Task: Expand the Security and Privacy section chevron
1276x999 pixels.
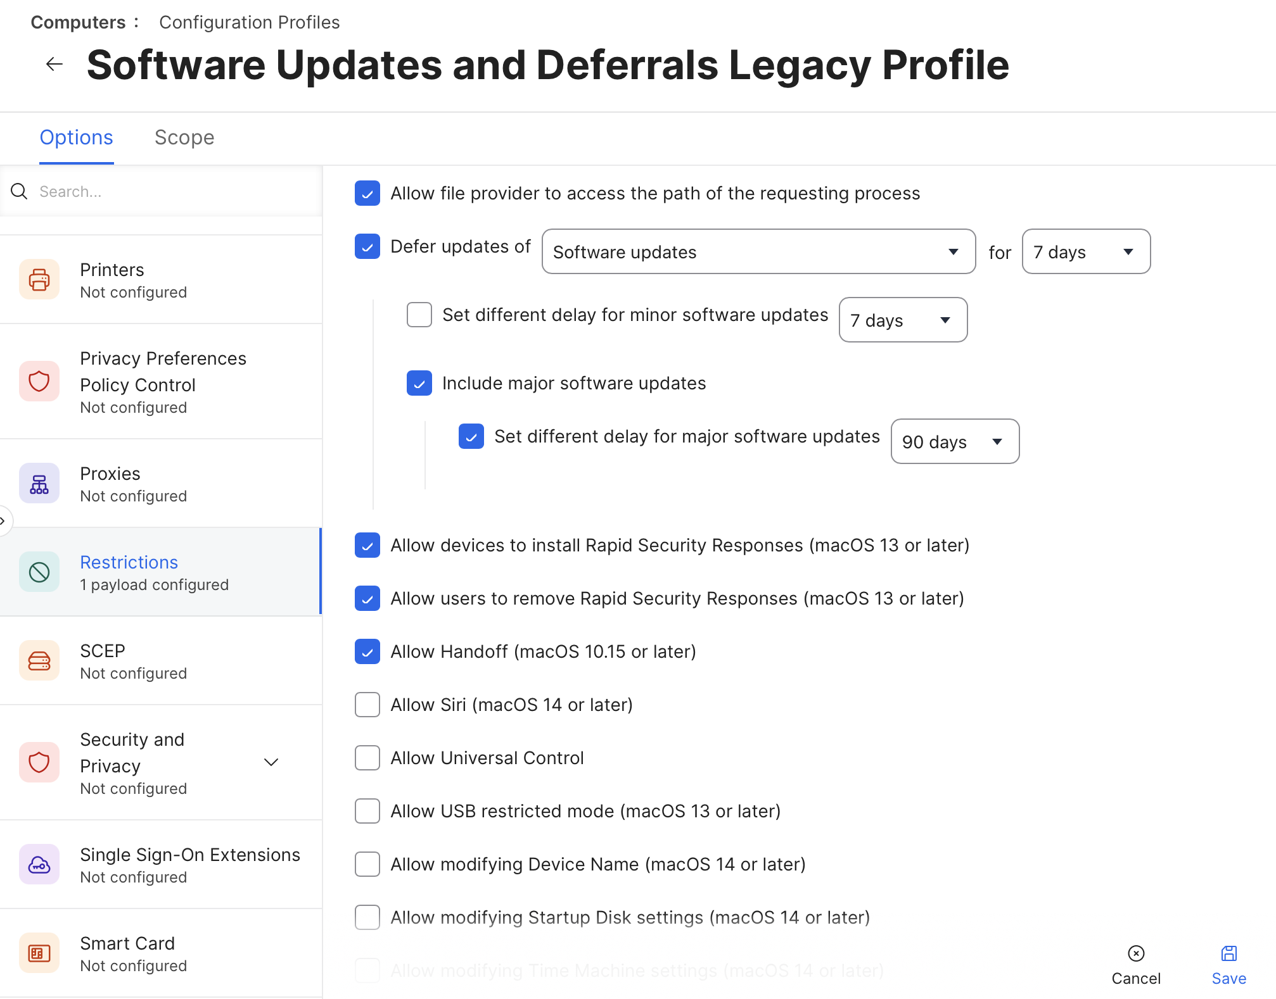Action: click(x=271, y=762)
